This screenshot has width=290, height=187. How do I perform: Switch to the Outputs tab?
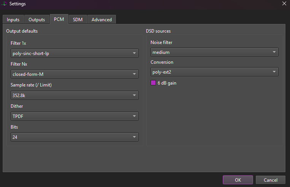coord(36,20)
